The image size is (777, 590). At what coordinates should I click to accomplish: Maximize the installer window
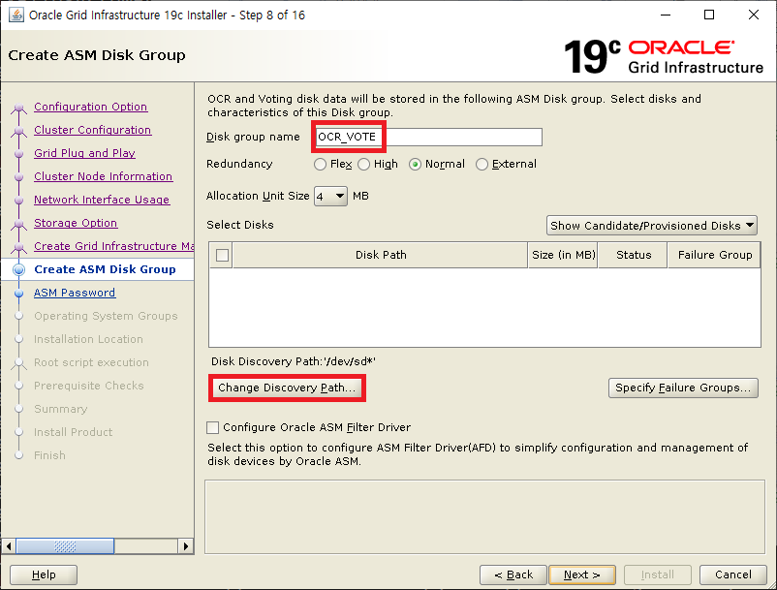[709, 15]
